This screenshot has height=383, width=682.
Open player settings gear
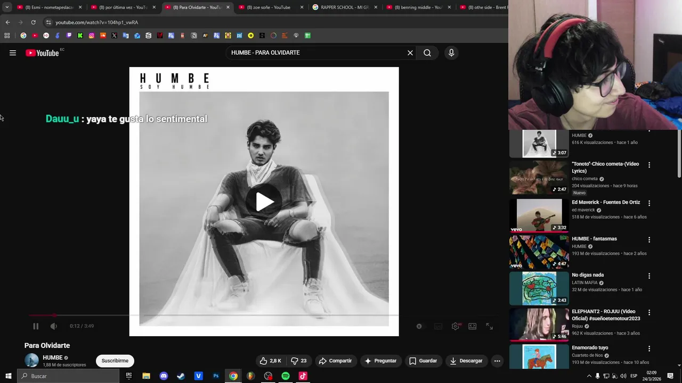(456, 326)
